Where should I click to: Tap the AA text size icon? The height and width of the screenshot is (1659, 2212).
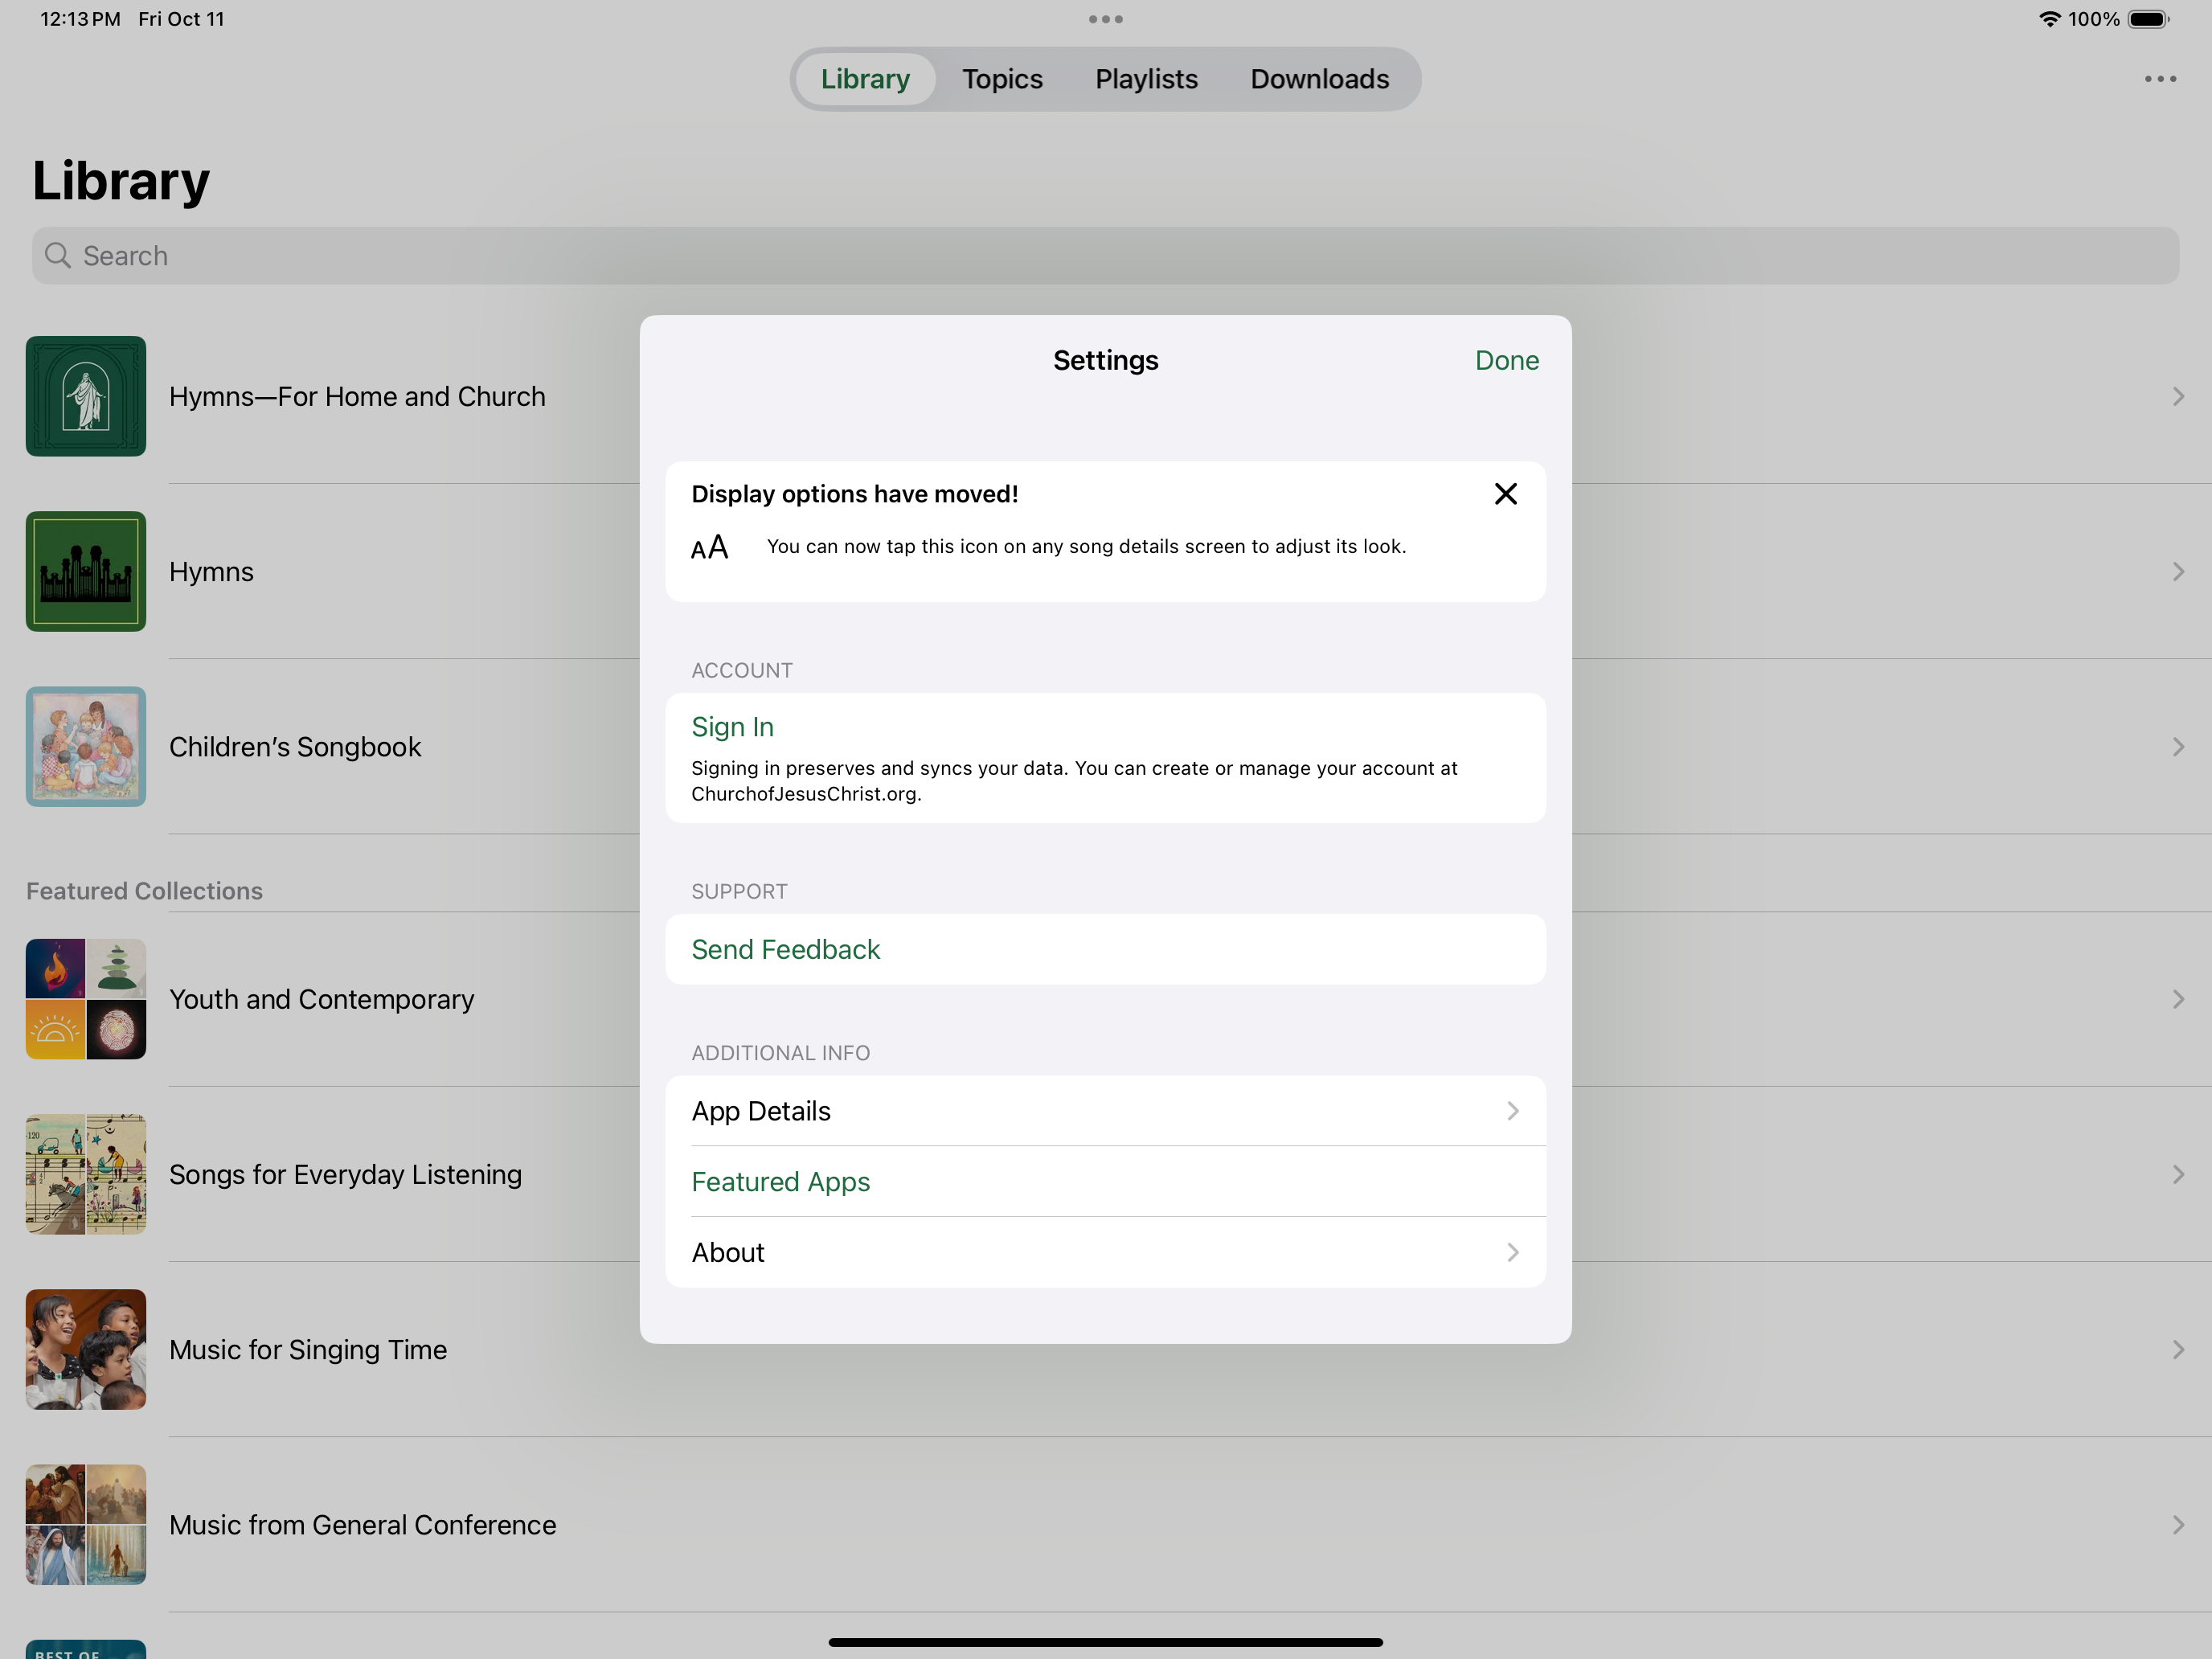point(709,548)
